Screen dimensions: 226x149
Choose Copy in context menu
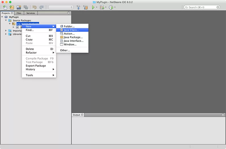39,40
